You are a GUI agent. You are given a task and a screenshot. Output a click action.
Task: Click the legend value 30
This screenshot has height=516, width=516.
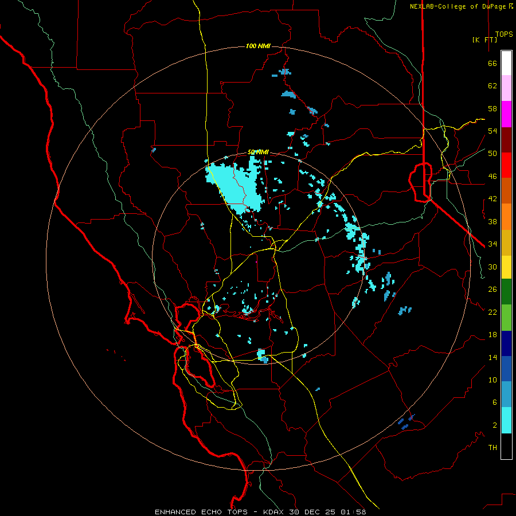coord(492,267)
